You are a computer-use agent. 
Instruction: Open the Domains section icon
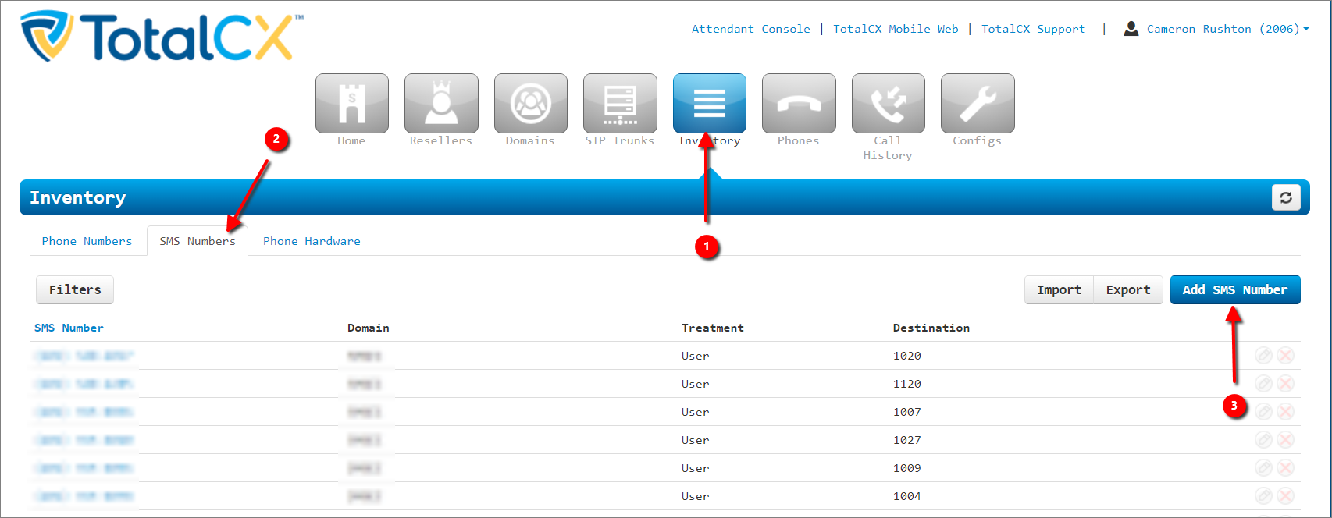click(x=531, y=104)
